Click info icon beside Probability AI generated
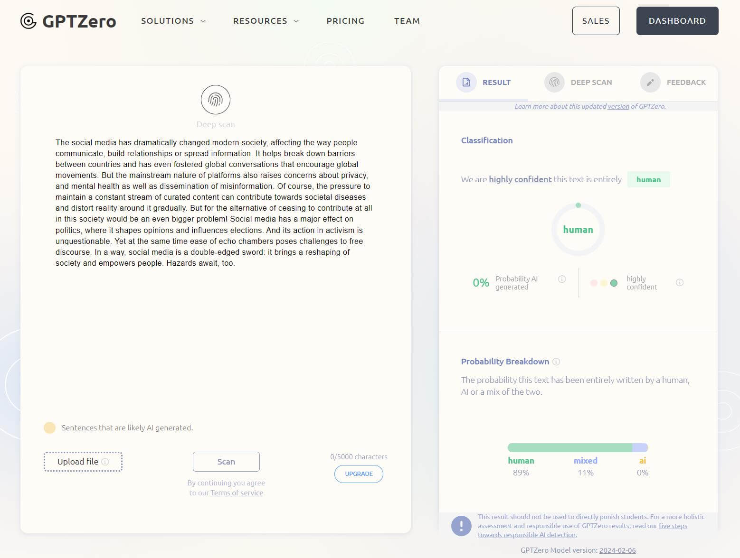This screenshot has height=558, width=740. point(562,279)
